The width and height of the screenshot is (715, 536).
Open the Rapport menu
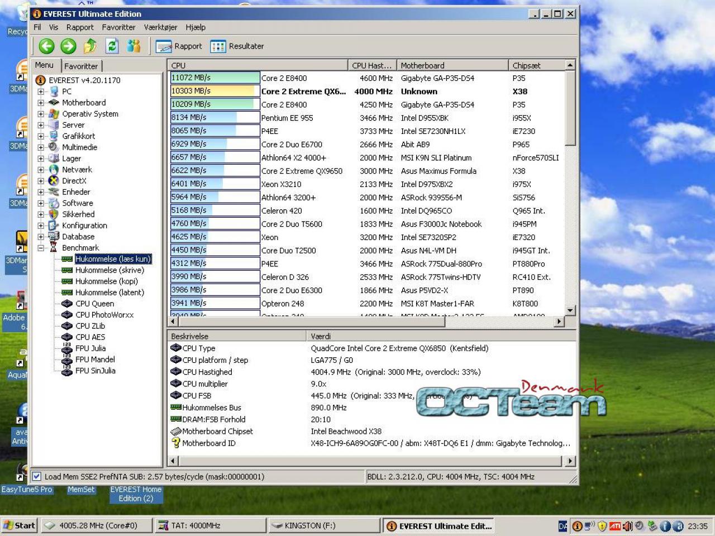coord(80,27)
